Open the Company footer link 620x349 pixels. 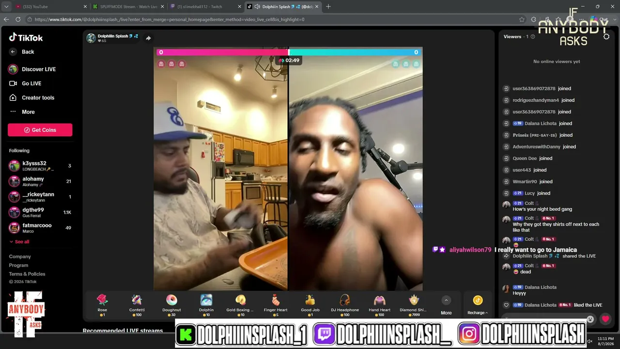point(20,256)
